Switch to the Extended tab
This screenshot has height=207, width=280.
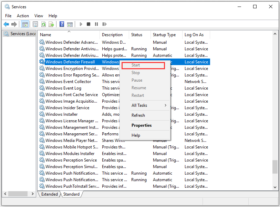[x=50, y=194]
